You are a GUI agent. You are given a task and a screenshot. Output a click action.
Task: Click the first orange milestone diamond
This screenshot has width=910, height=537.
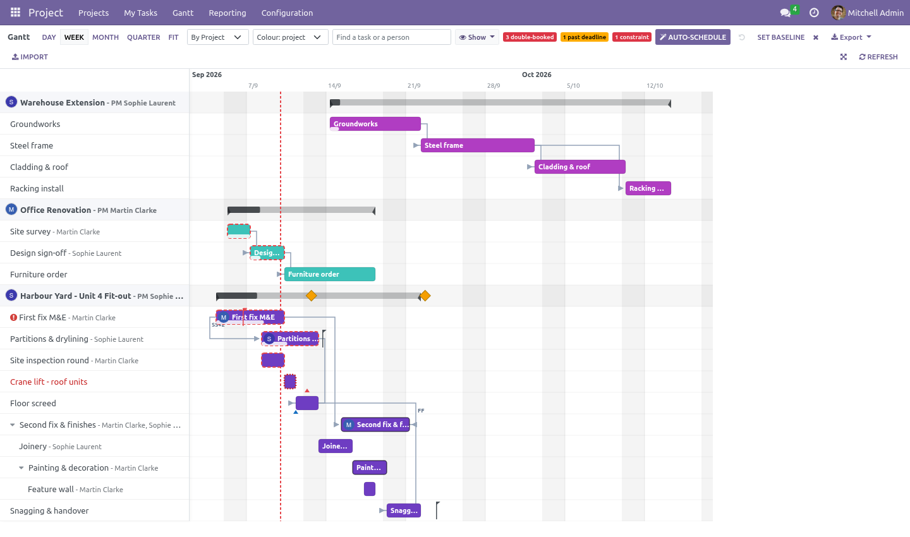(x=311, y=296)
